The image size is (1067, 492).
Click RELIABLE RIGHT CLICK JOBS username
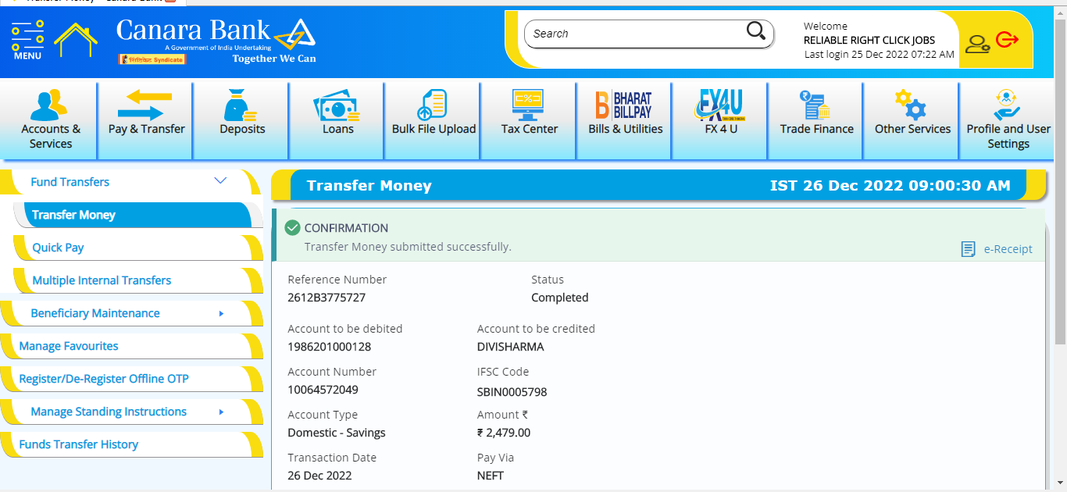point(869,40)
